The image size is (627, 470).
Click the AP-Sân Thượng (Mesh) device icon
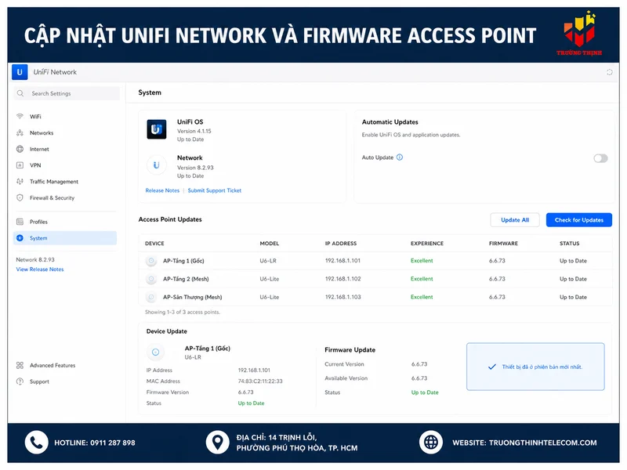coord(151,297)
